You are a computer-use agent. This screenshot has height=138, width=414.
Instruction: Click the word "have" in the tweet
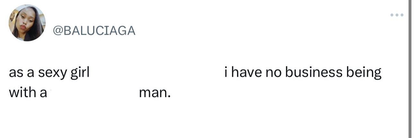(246, 73)
